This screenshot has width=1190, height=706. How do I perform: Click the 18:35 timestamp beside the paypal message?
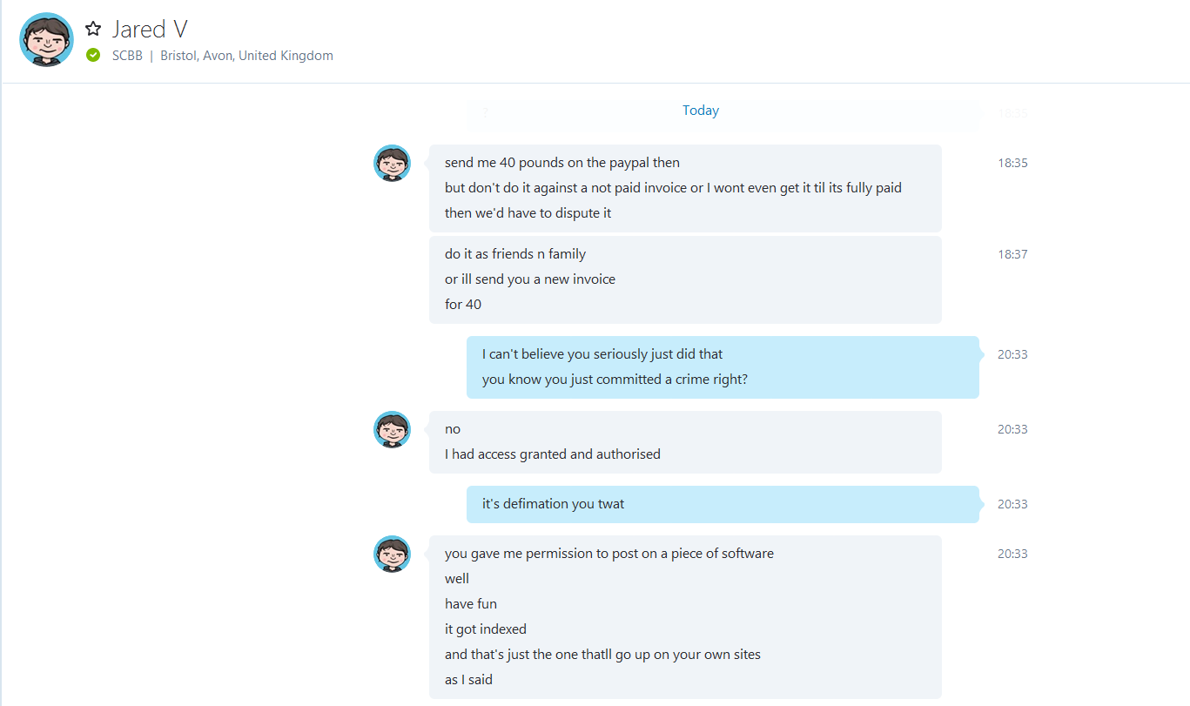click(x=1012, y=163)
